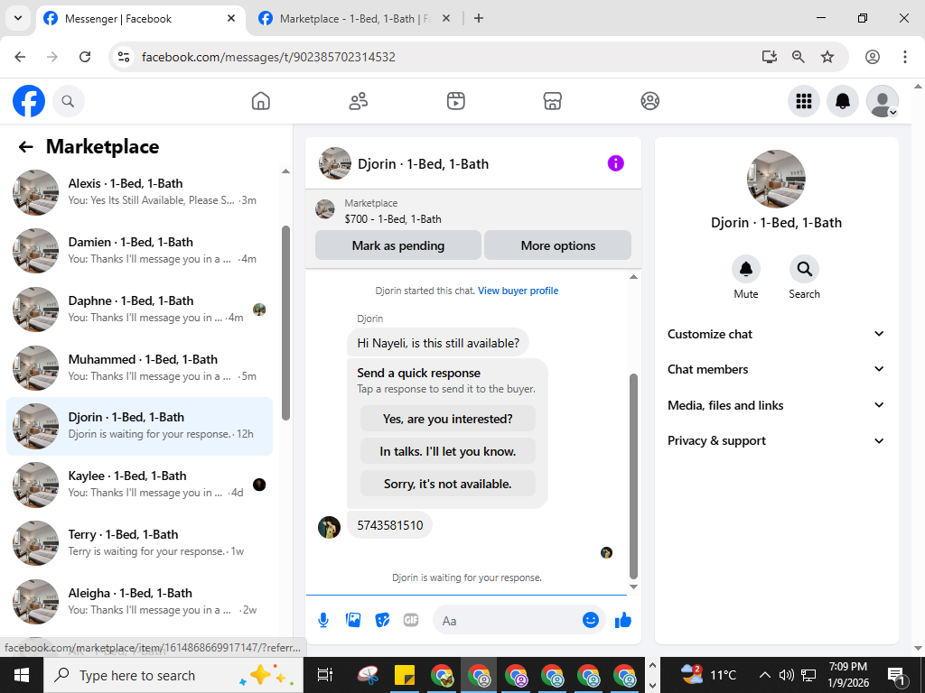Click Mark as pending button
925x693 pixels.
(x=398, y=245)
